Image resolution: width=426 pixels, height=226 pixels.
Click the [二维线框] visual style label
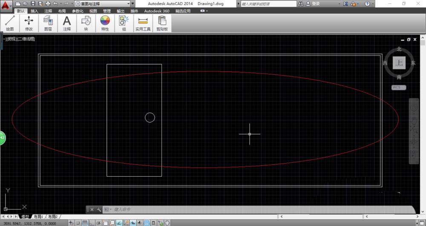tap(26, 39)
